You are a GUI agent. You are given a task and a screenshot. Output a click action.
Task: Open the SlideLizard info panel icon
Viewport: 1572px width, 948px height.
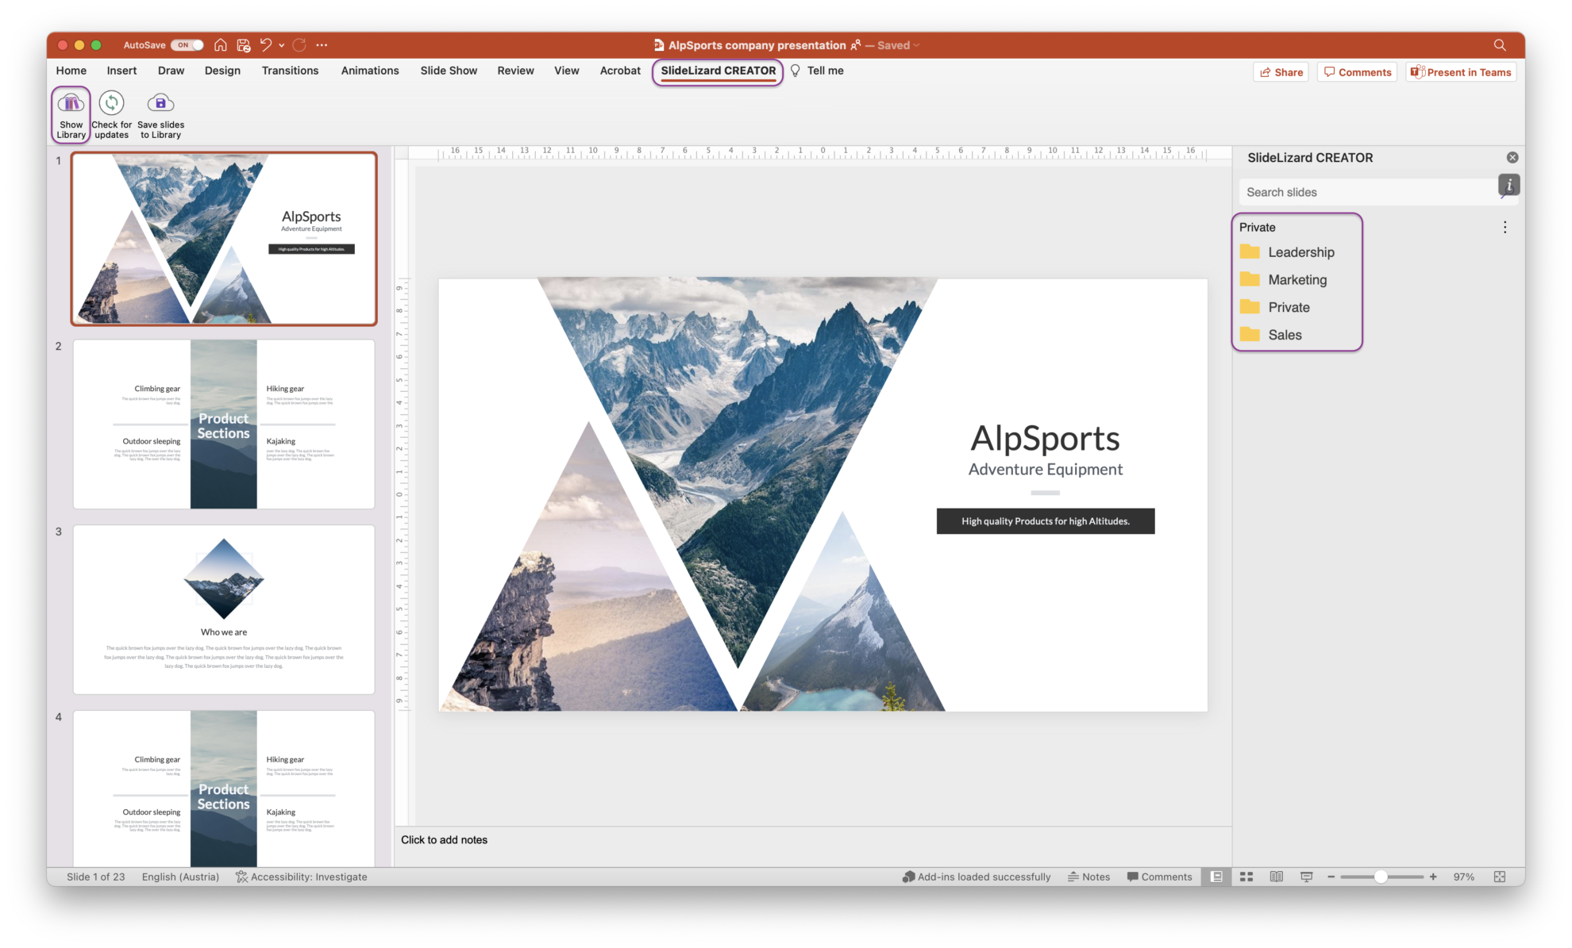click(x=1508, y=185)
